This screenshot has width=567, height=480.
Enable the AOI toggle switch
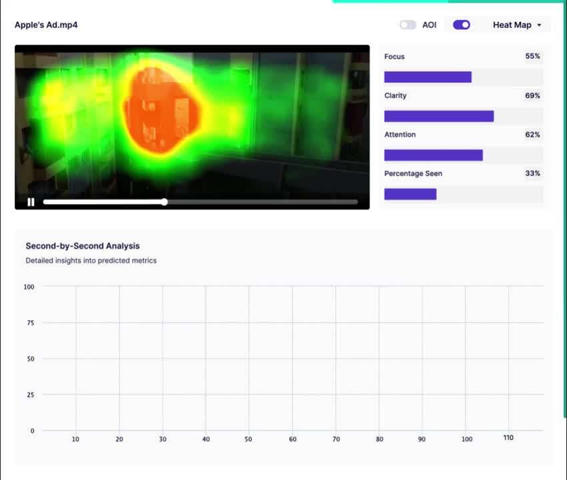point(408,25)
